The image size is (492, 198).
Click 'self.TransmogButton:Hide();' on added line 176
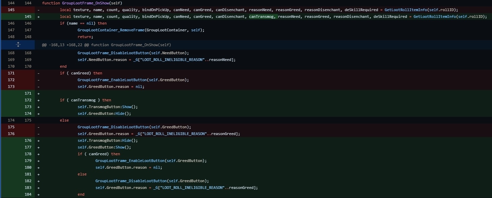tap(108, 140)
